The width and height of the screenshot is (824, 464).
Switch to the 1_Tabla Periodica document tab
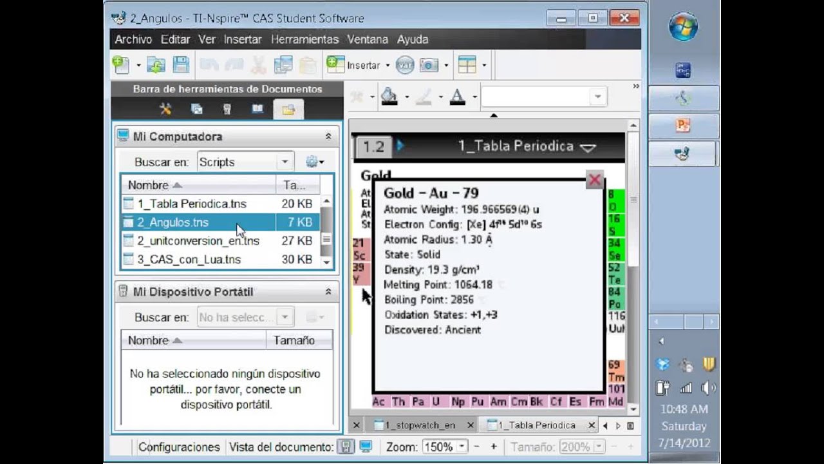(x=536, y=425)
